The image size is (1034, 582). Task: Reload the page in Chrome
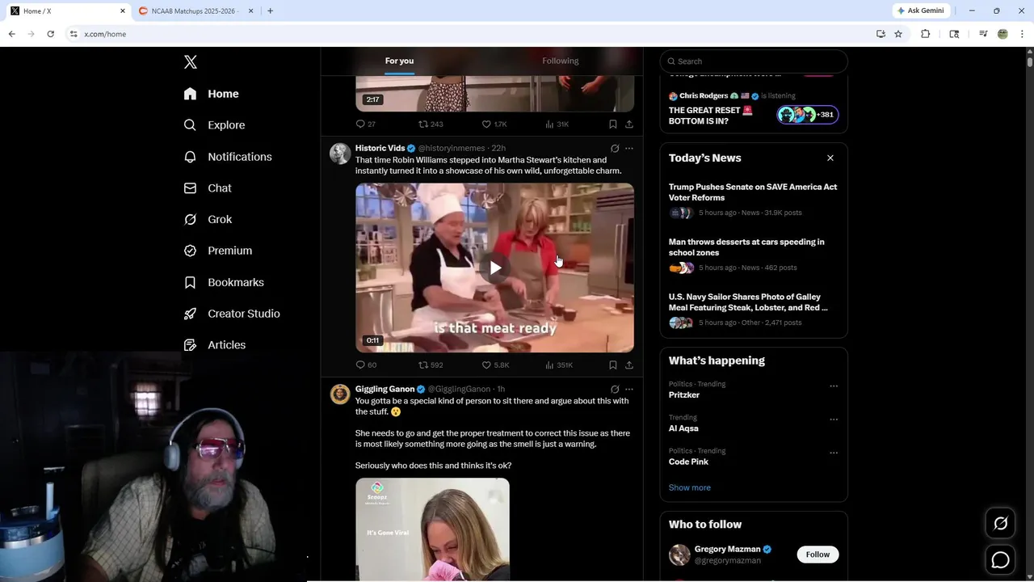click(x=50, y=34)
